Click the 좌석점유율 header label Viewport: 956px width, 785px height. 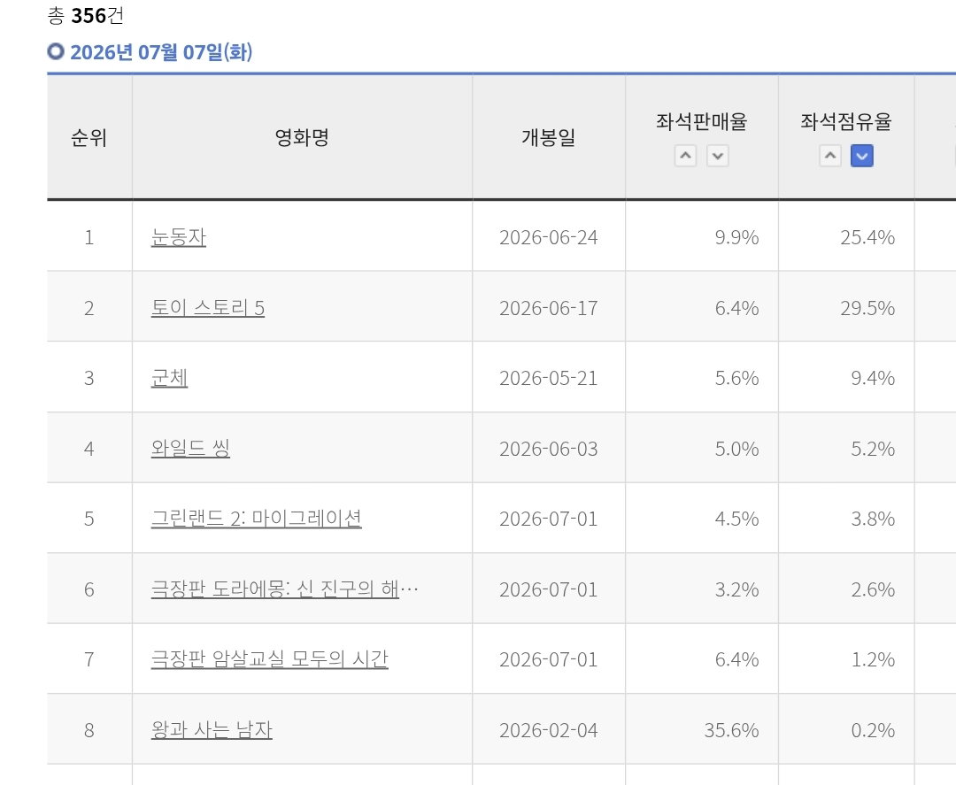(x=846, y=122)
